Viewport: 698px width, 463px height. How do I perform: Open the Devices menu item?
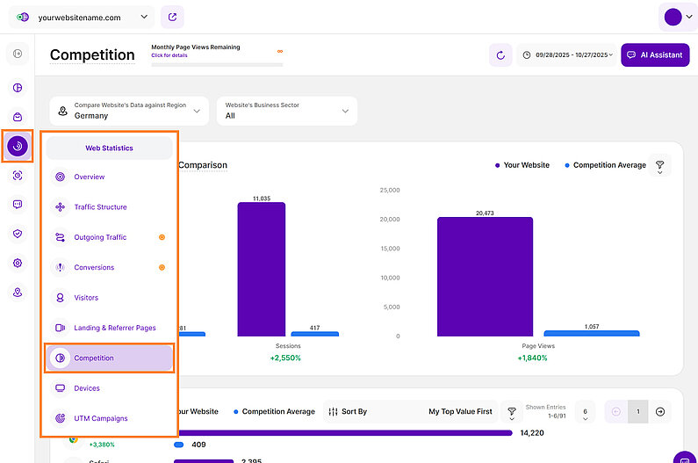(x=87, y=388)
